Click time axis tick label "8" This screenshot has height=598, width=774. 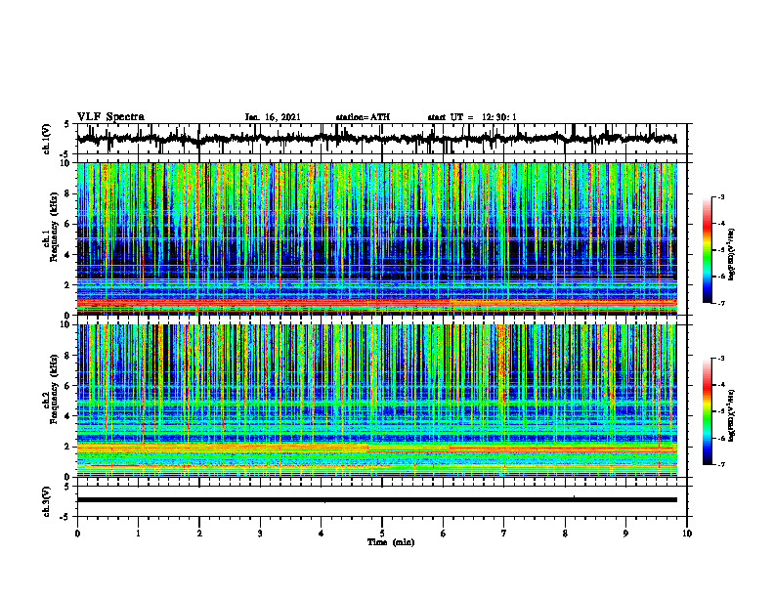click(x=565, y=534)
